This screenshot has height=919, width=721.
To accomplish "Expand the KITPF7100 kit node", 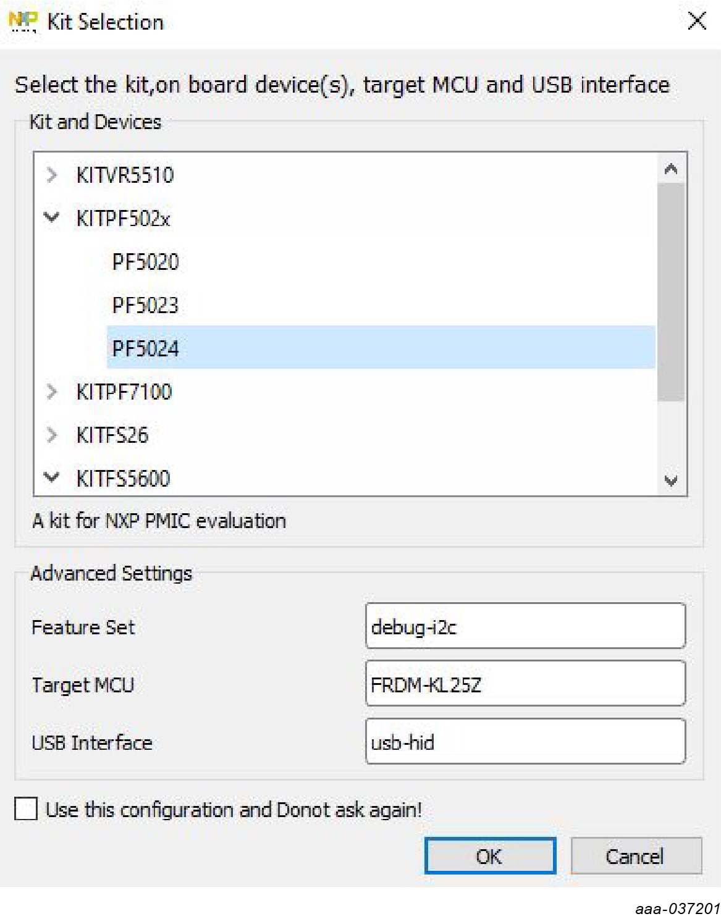I will [52, 392].
